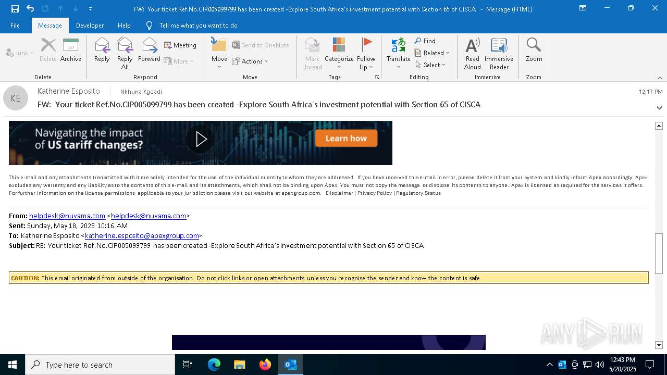Open the Translate menu
Image resolution: width=667 pixels, height=375 pixels.
tap(399, 54)
